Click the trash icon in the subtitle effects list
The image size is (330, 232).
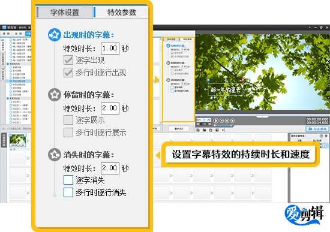326,136
